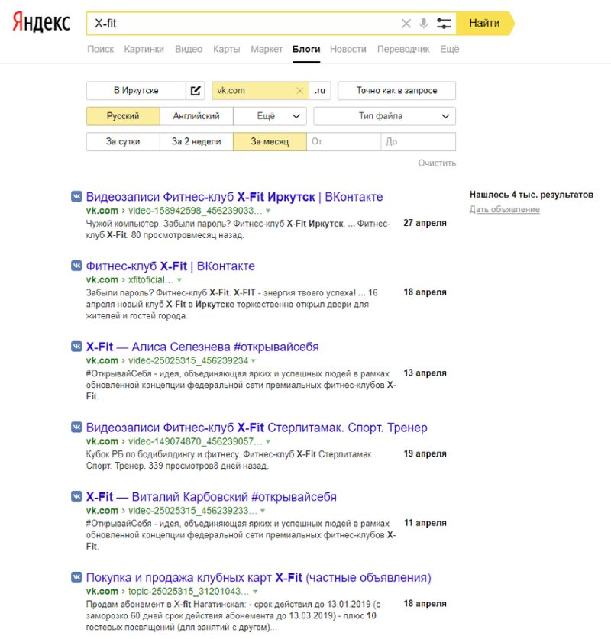611x639 pixels.
Task: Click the 13 апреля date
Action: 425,373
